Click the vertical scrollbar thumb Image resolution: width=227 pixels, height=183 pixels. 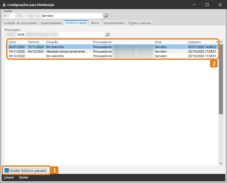click(x=221, y=80)
